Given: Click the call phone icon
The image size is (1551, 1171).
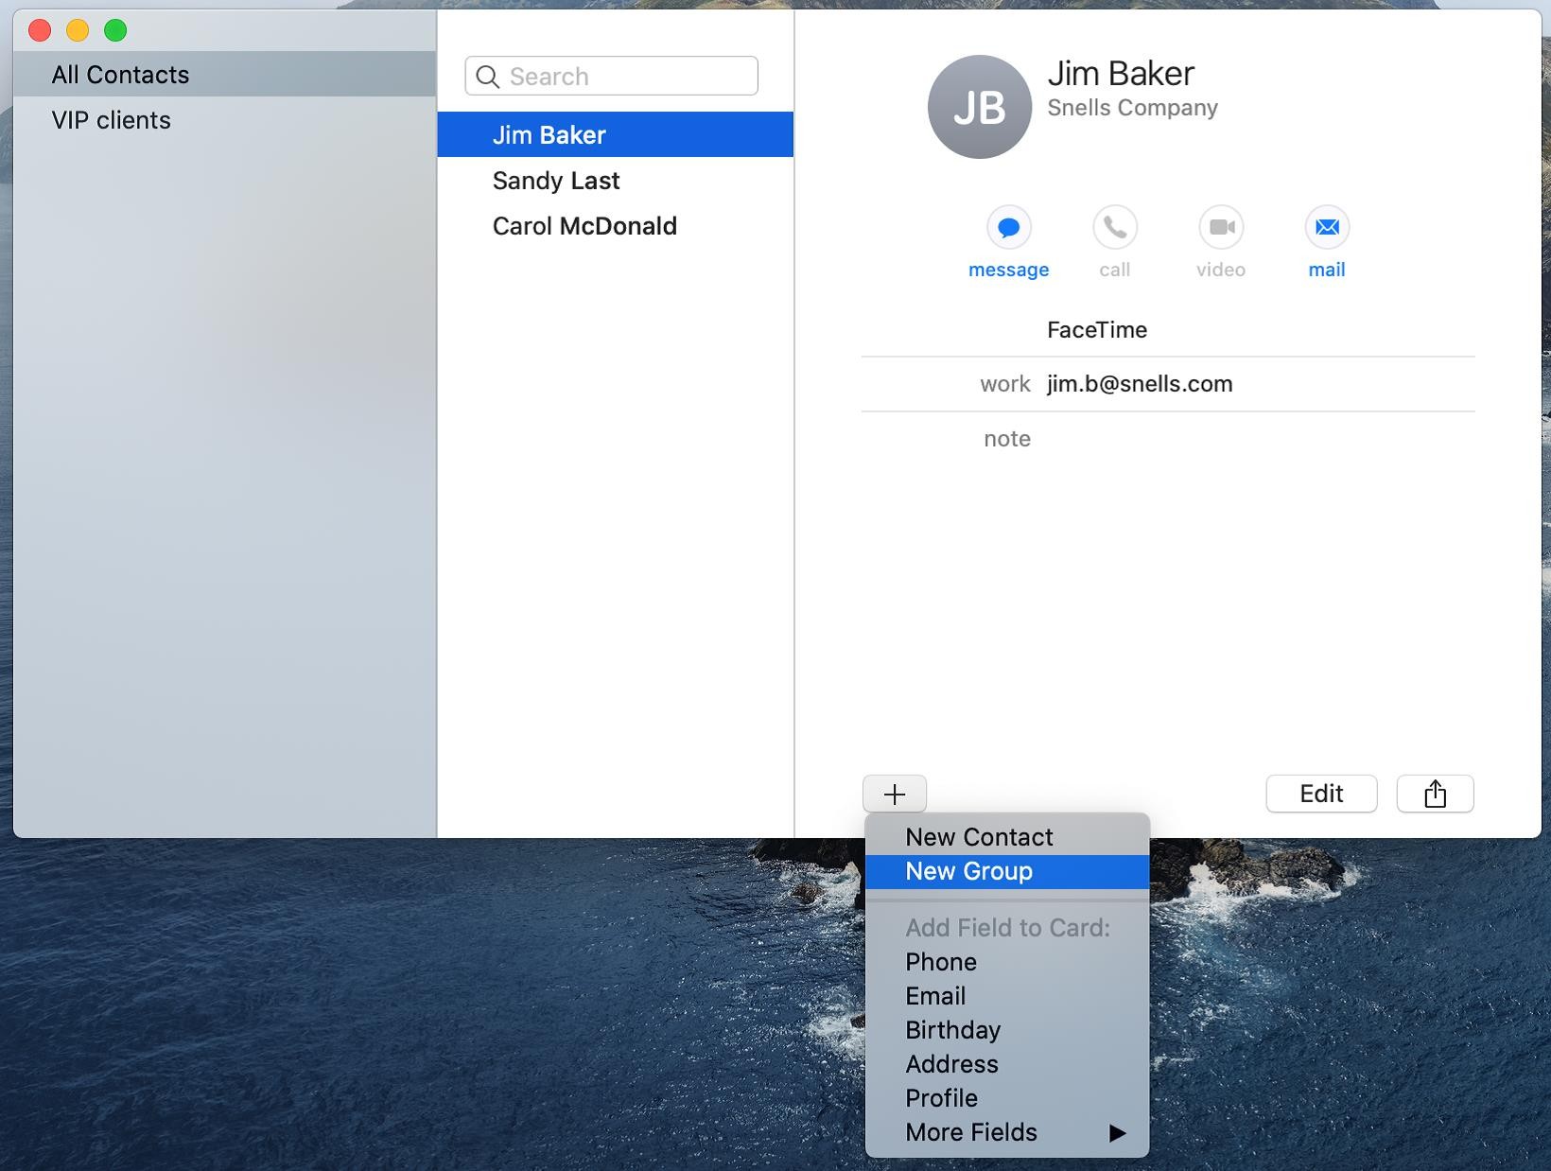Looking at the screenshot, I should click(x=1115, y=227).
